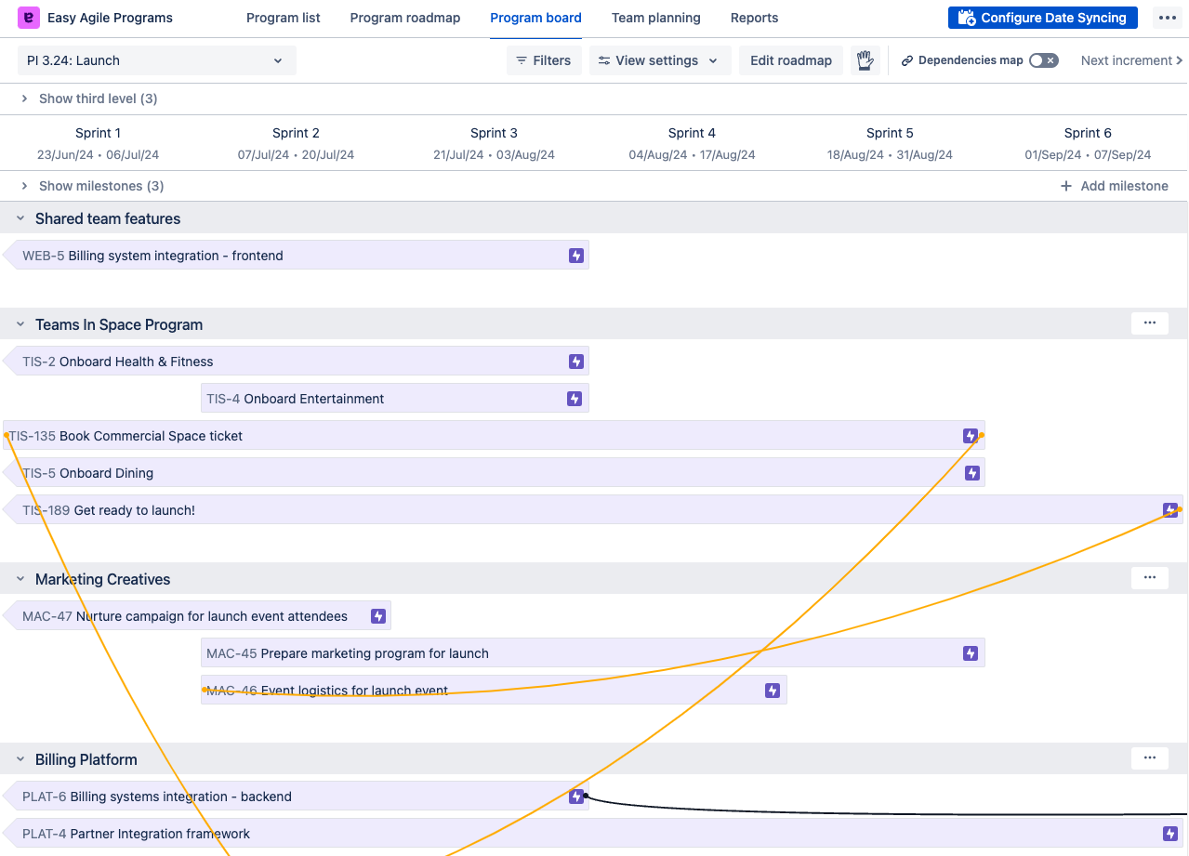Viewport: 1189px width, 856px height.
Task: Click lightning icon on WEB-5 Billing system integration
Action: tap(576, 256)
